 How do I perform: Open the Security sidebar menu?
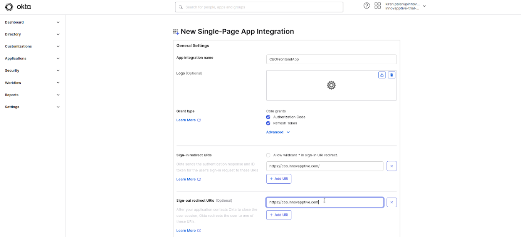tap(32, 70)
